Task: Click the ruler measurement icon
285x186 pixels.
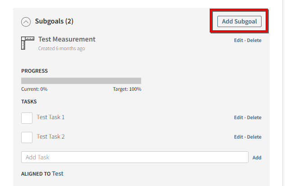Action: point(28,43)
